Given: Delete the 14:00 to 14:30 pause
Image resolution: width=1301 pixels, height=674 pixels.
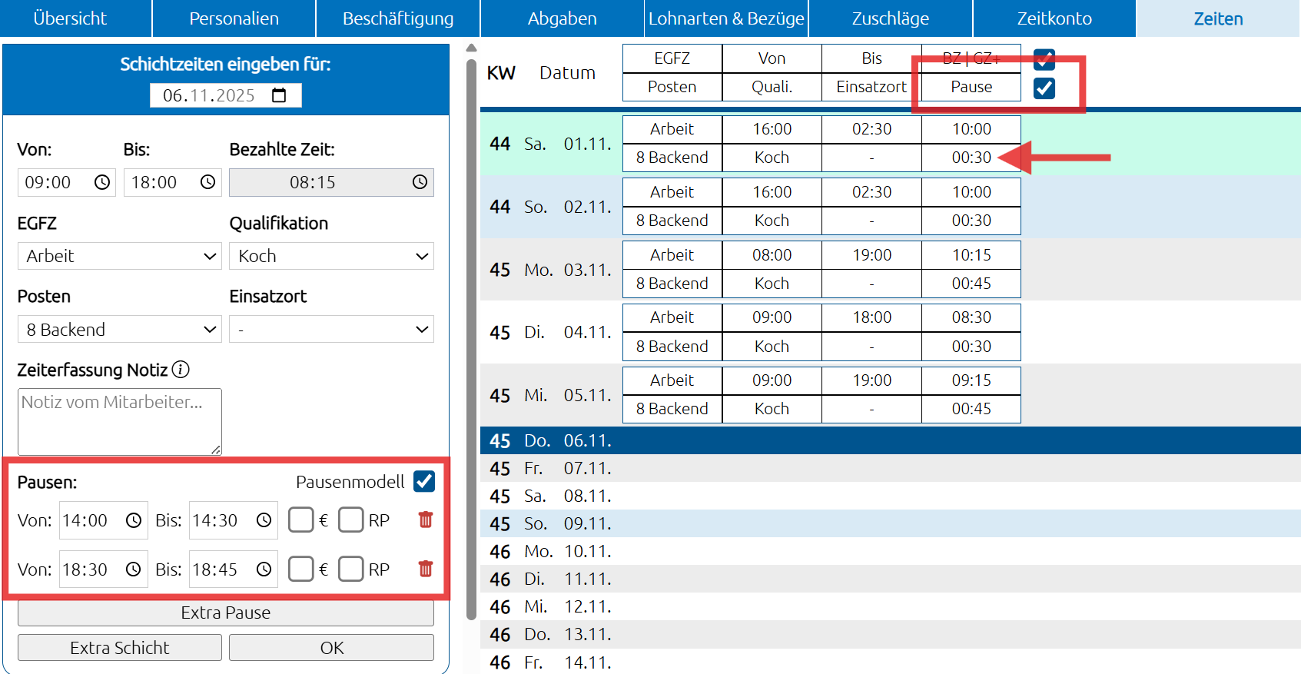Looking at the screenshot, I should (425, 520).
